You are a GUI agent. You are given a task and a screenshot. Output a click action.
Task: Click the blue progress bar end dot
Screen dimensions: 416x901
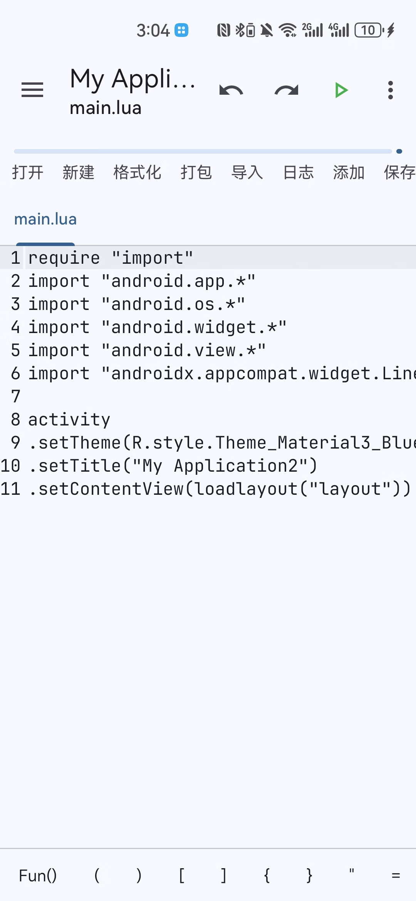[399, 151]
